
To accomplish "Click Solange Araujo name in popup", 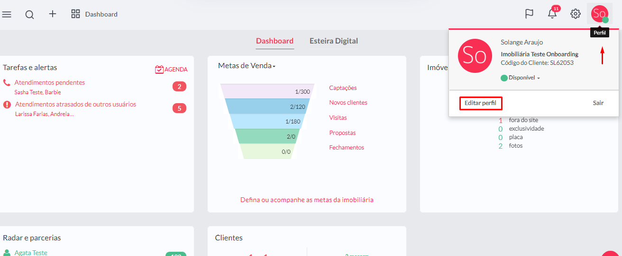I will click(x=522, y=42).
